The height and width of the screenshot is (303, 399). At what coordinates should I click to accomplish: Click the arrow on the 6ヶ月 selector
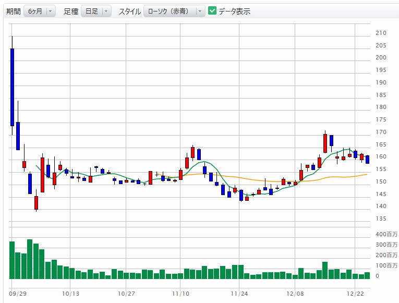coord(50,11)
